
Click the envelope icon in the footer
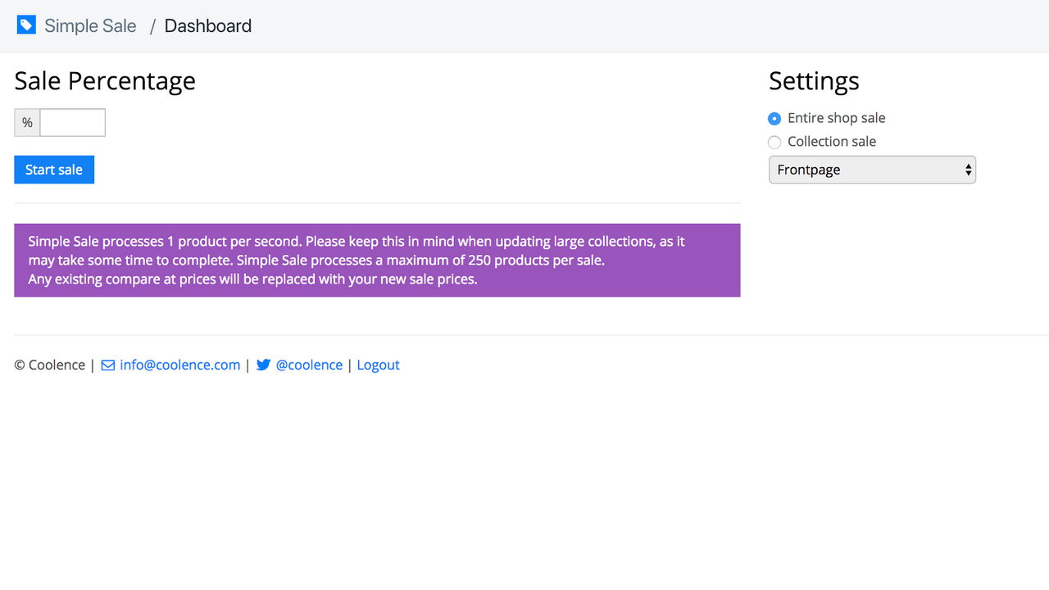[x=108, y=365]
